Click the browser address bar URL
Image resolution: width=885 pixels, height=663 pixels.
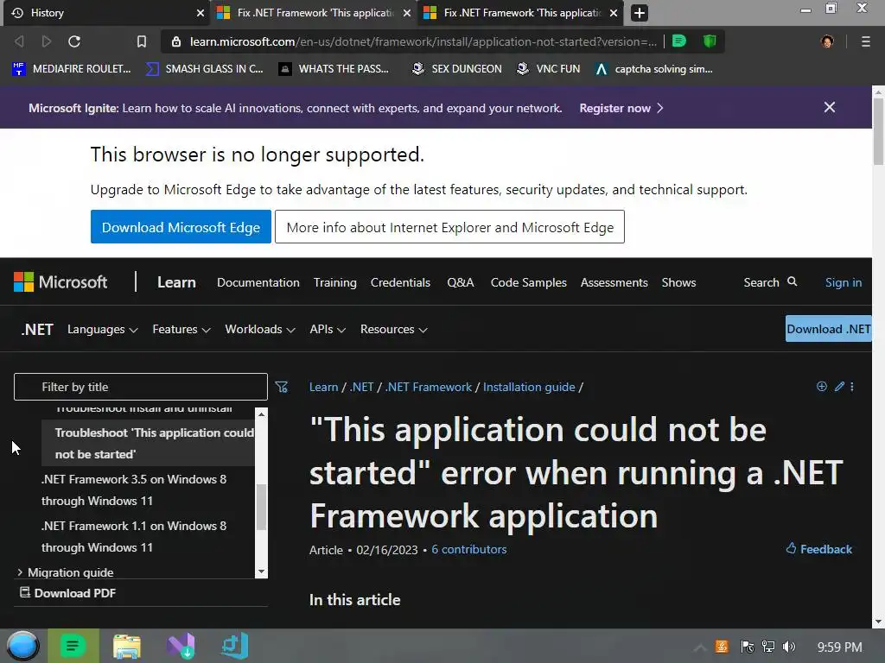(x=423, y=41)
